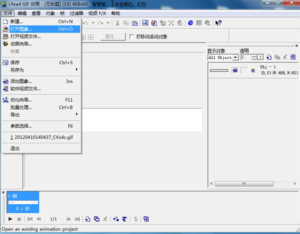Toggle the 仅移动活动对象 checkbox
Screen dimensions: 300x234
click(x=131, y=36)
